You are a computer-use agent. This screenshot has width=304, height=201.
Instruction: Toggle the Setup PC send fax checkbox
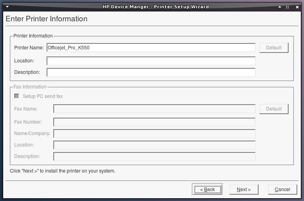[17, 96]
